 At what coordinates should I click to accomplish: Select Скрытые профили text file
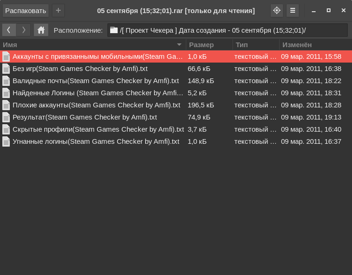click(98, 129)
